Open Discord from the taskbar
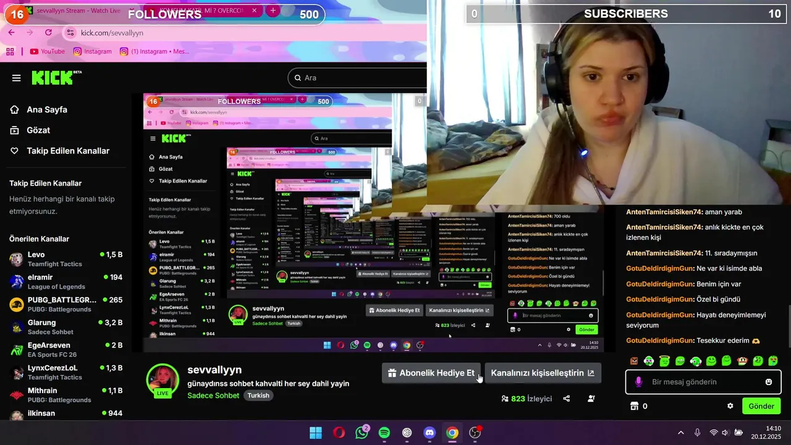This screenshot has width=791, height=445. coord(429,433)
